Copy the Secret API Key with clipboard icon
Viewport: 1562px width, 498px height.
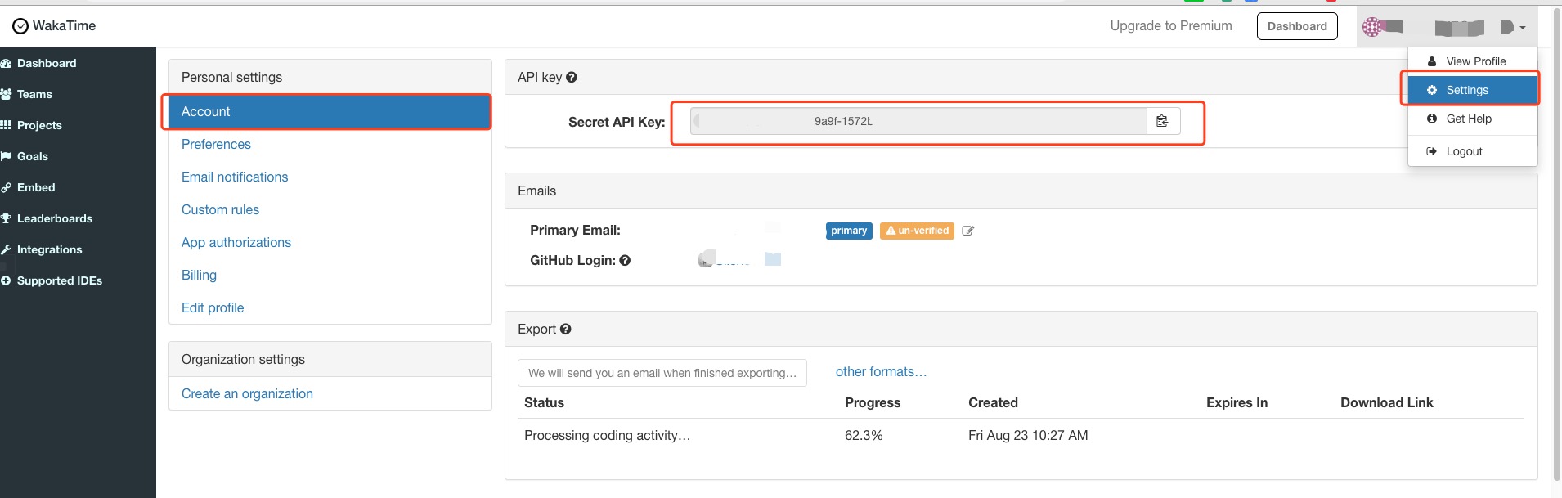coord(1162,121)
